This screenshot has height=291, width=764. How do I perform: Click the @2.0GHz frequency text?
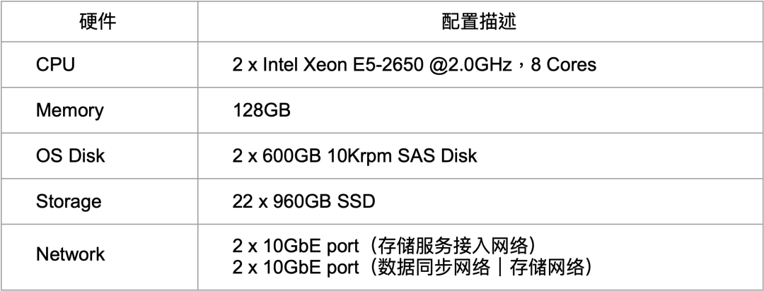tap(470, 65)
